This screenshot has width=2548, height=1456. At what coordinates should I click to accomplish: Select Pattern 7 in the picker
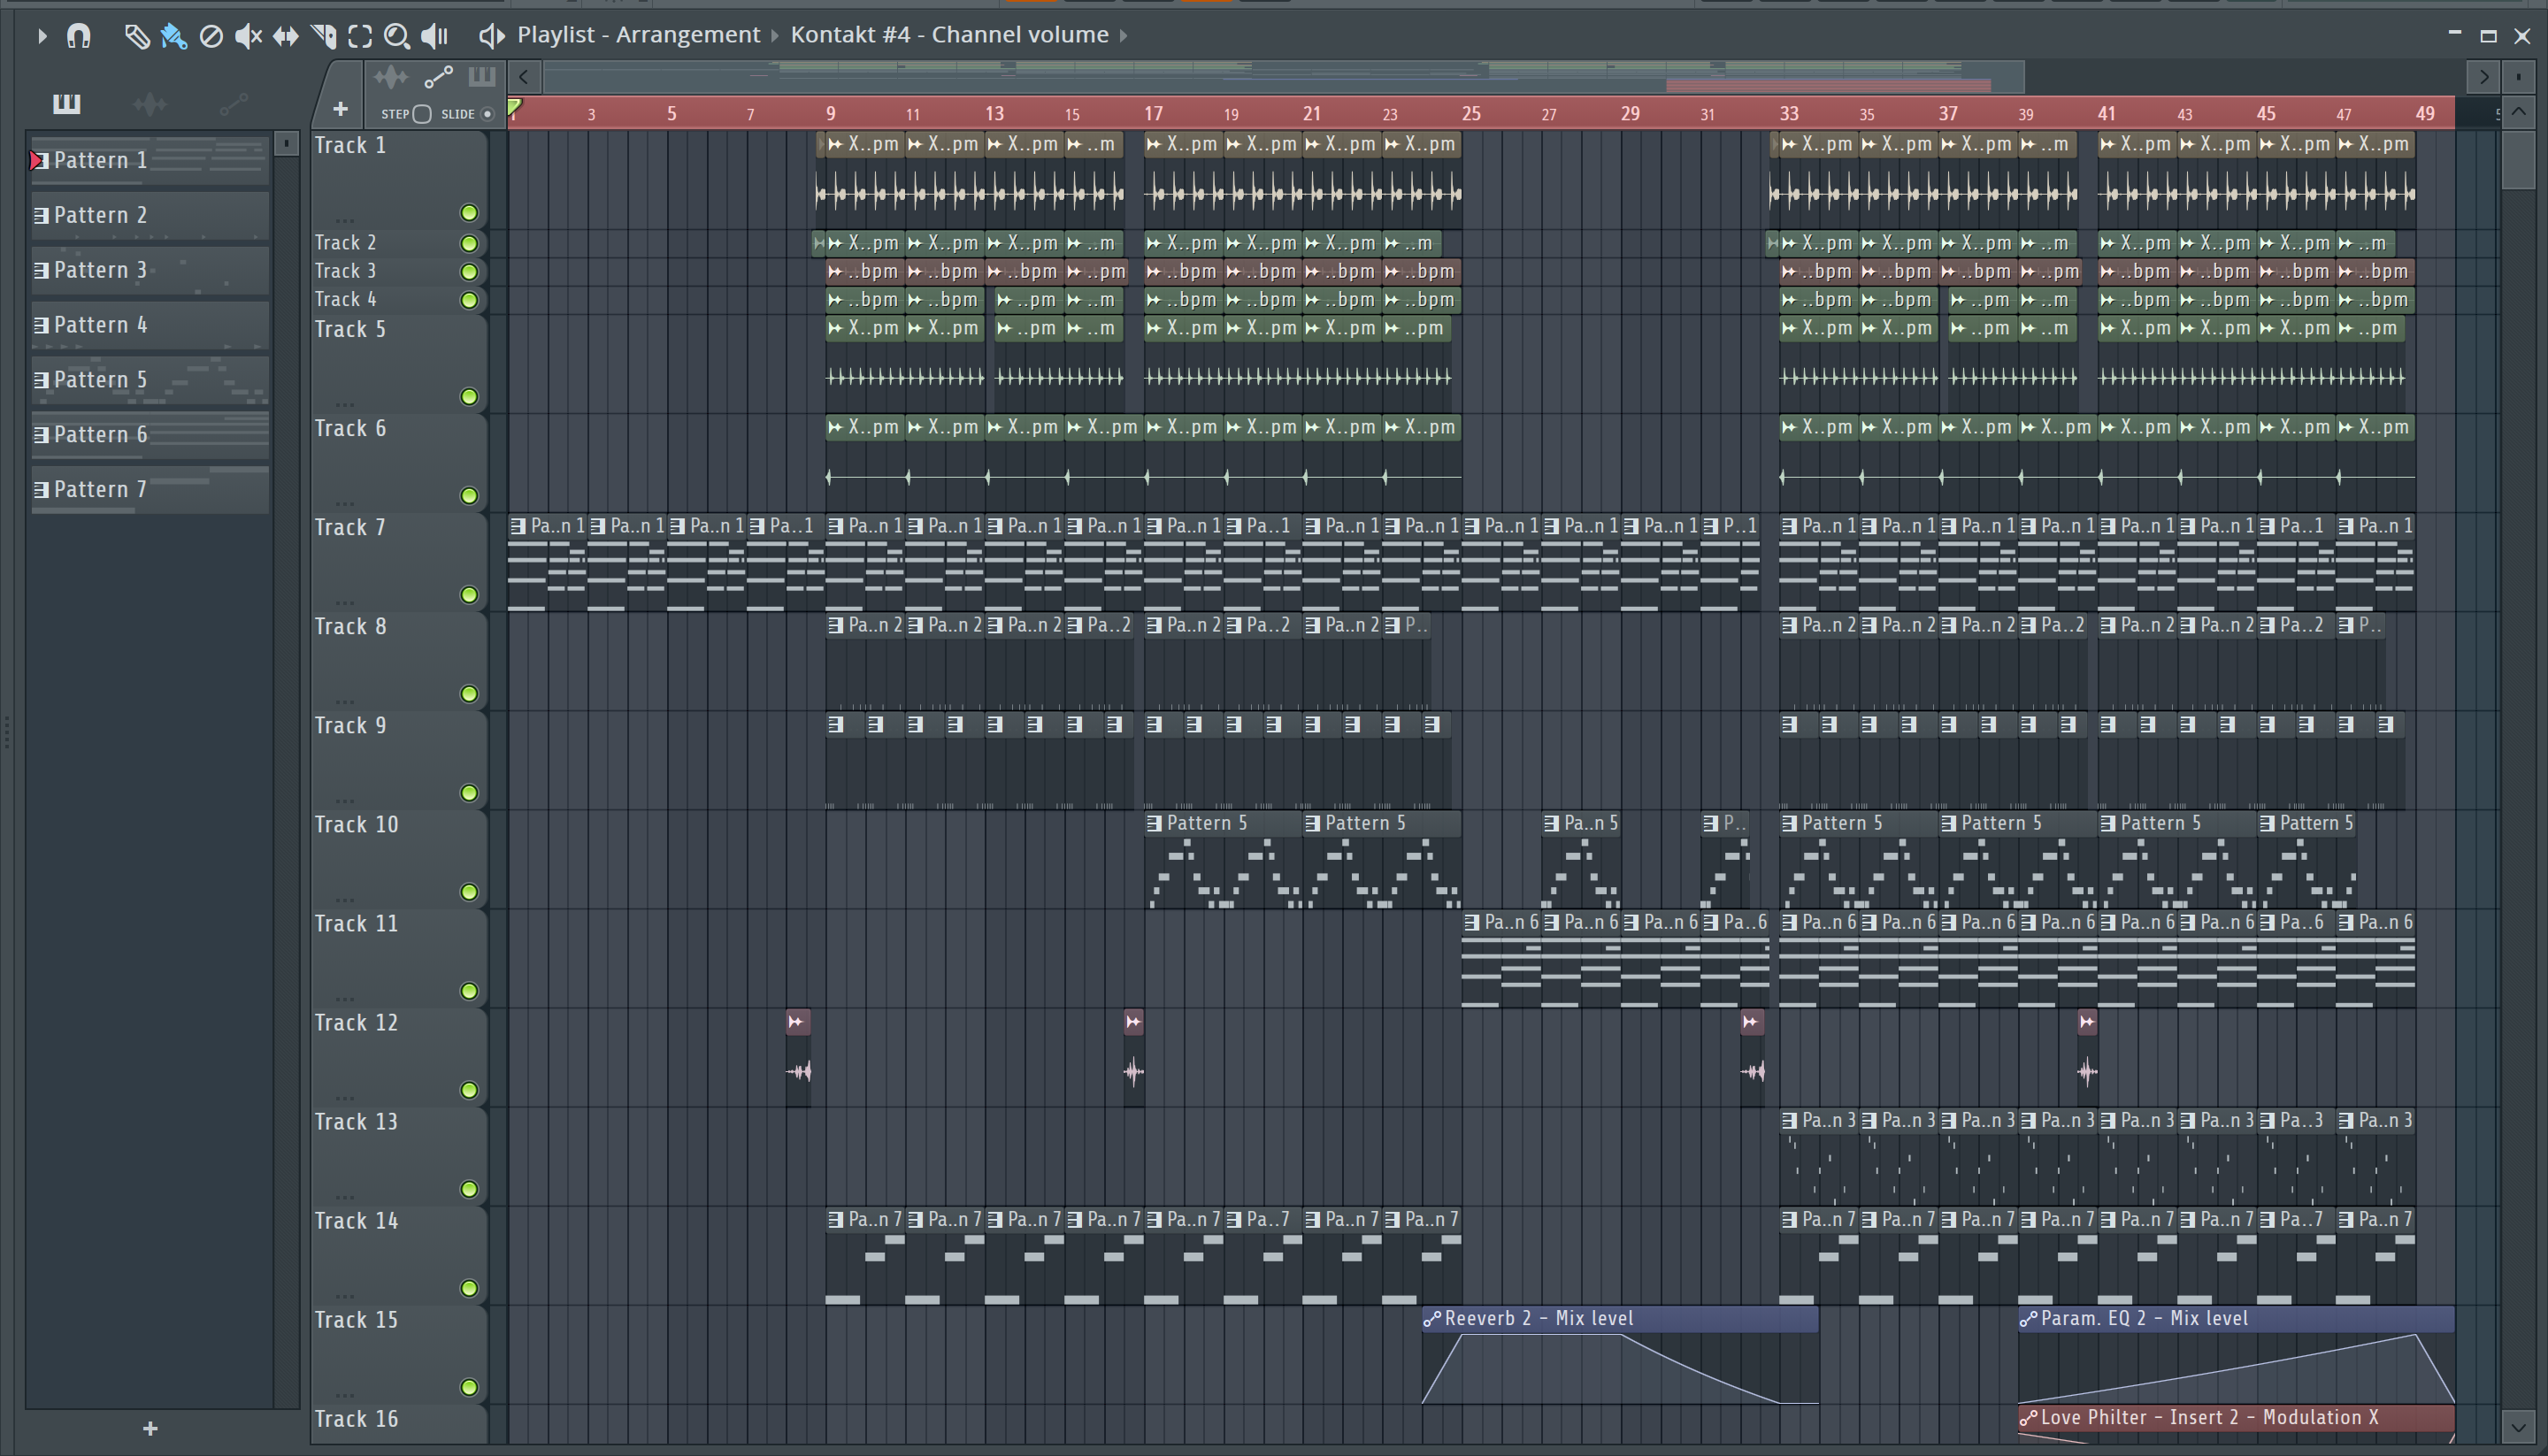(150, 490)
